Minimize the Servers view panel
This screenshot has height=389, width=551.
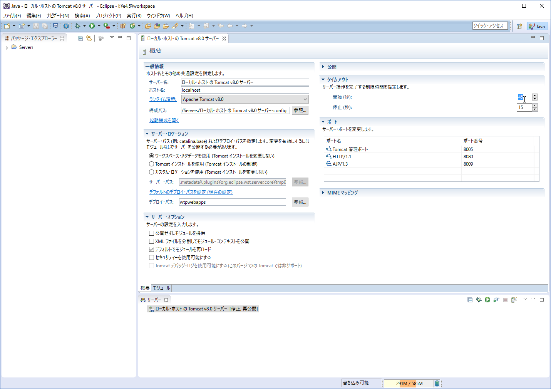click(x=533, y=299)
